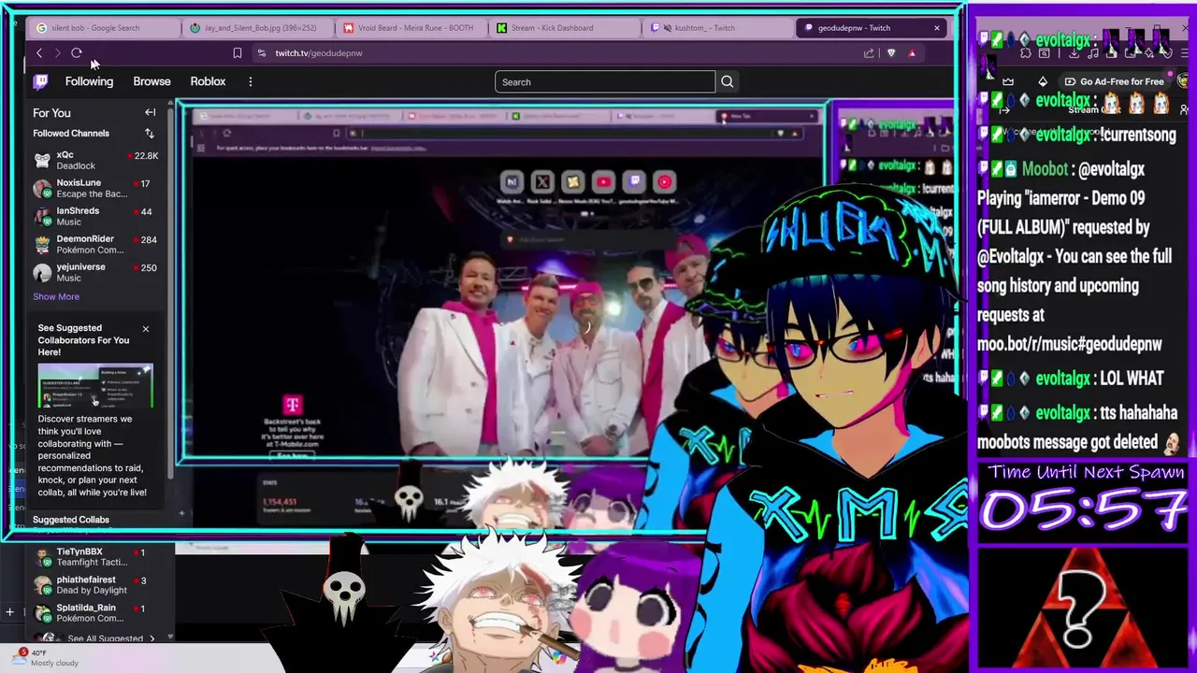Reload the Twitch page
This screenshot has height=673, width=1197.
click(x=77, y=53)
